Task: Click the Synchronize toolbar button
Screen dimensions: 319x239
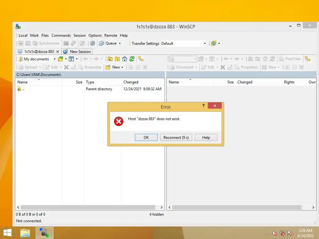Action: (46, 43)
